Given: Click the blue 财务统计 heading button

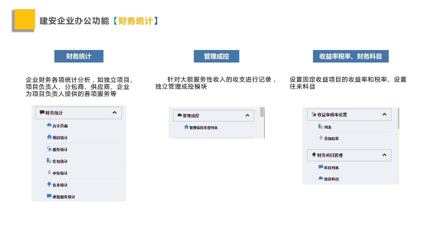Looking at the screenshot, I should coord(79,56).
